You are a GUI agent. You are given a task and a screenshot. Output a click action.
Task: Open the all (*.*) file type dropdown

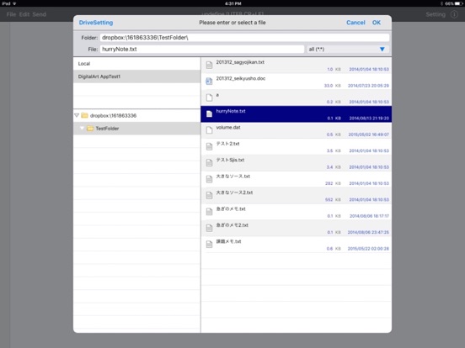pyautogui.click(x=348, y=49)
